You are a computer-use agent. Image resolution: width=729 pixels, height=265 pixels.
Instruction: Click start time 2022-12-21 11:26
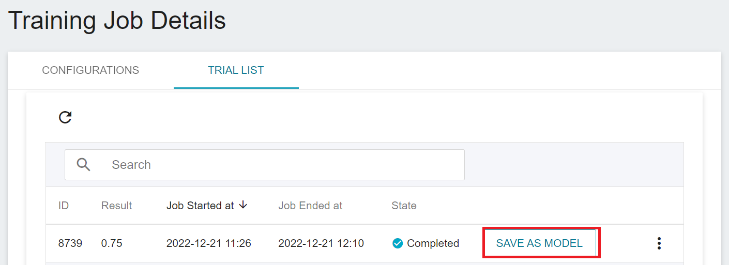[209, 243]
